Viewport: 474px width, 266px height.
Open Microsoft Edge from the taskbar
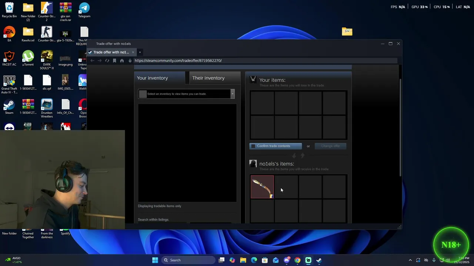tap(254, 260)
